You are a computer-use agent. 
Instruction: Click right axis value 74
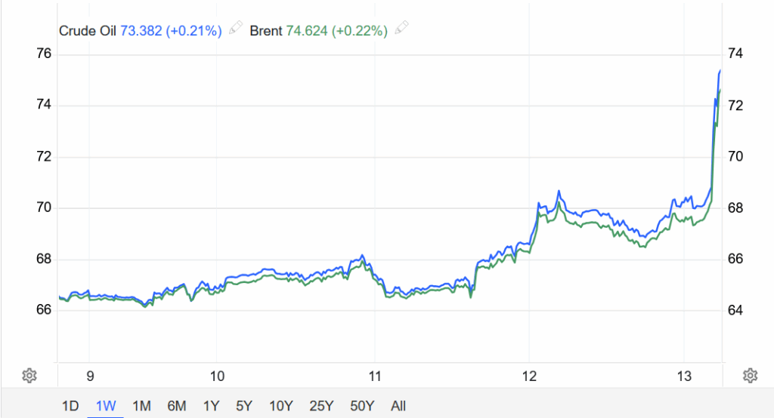point(735,54)
